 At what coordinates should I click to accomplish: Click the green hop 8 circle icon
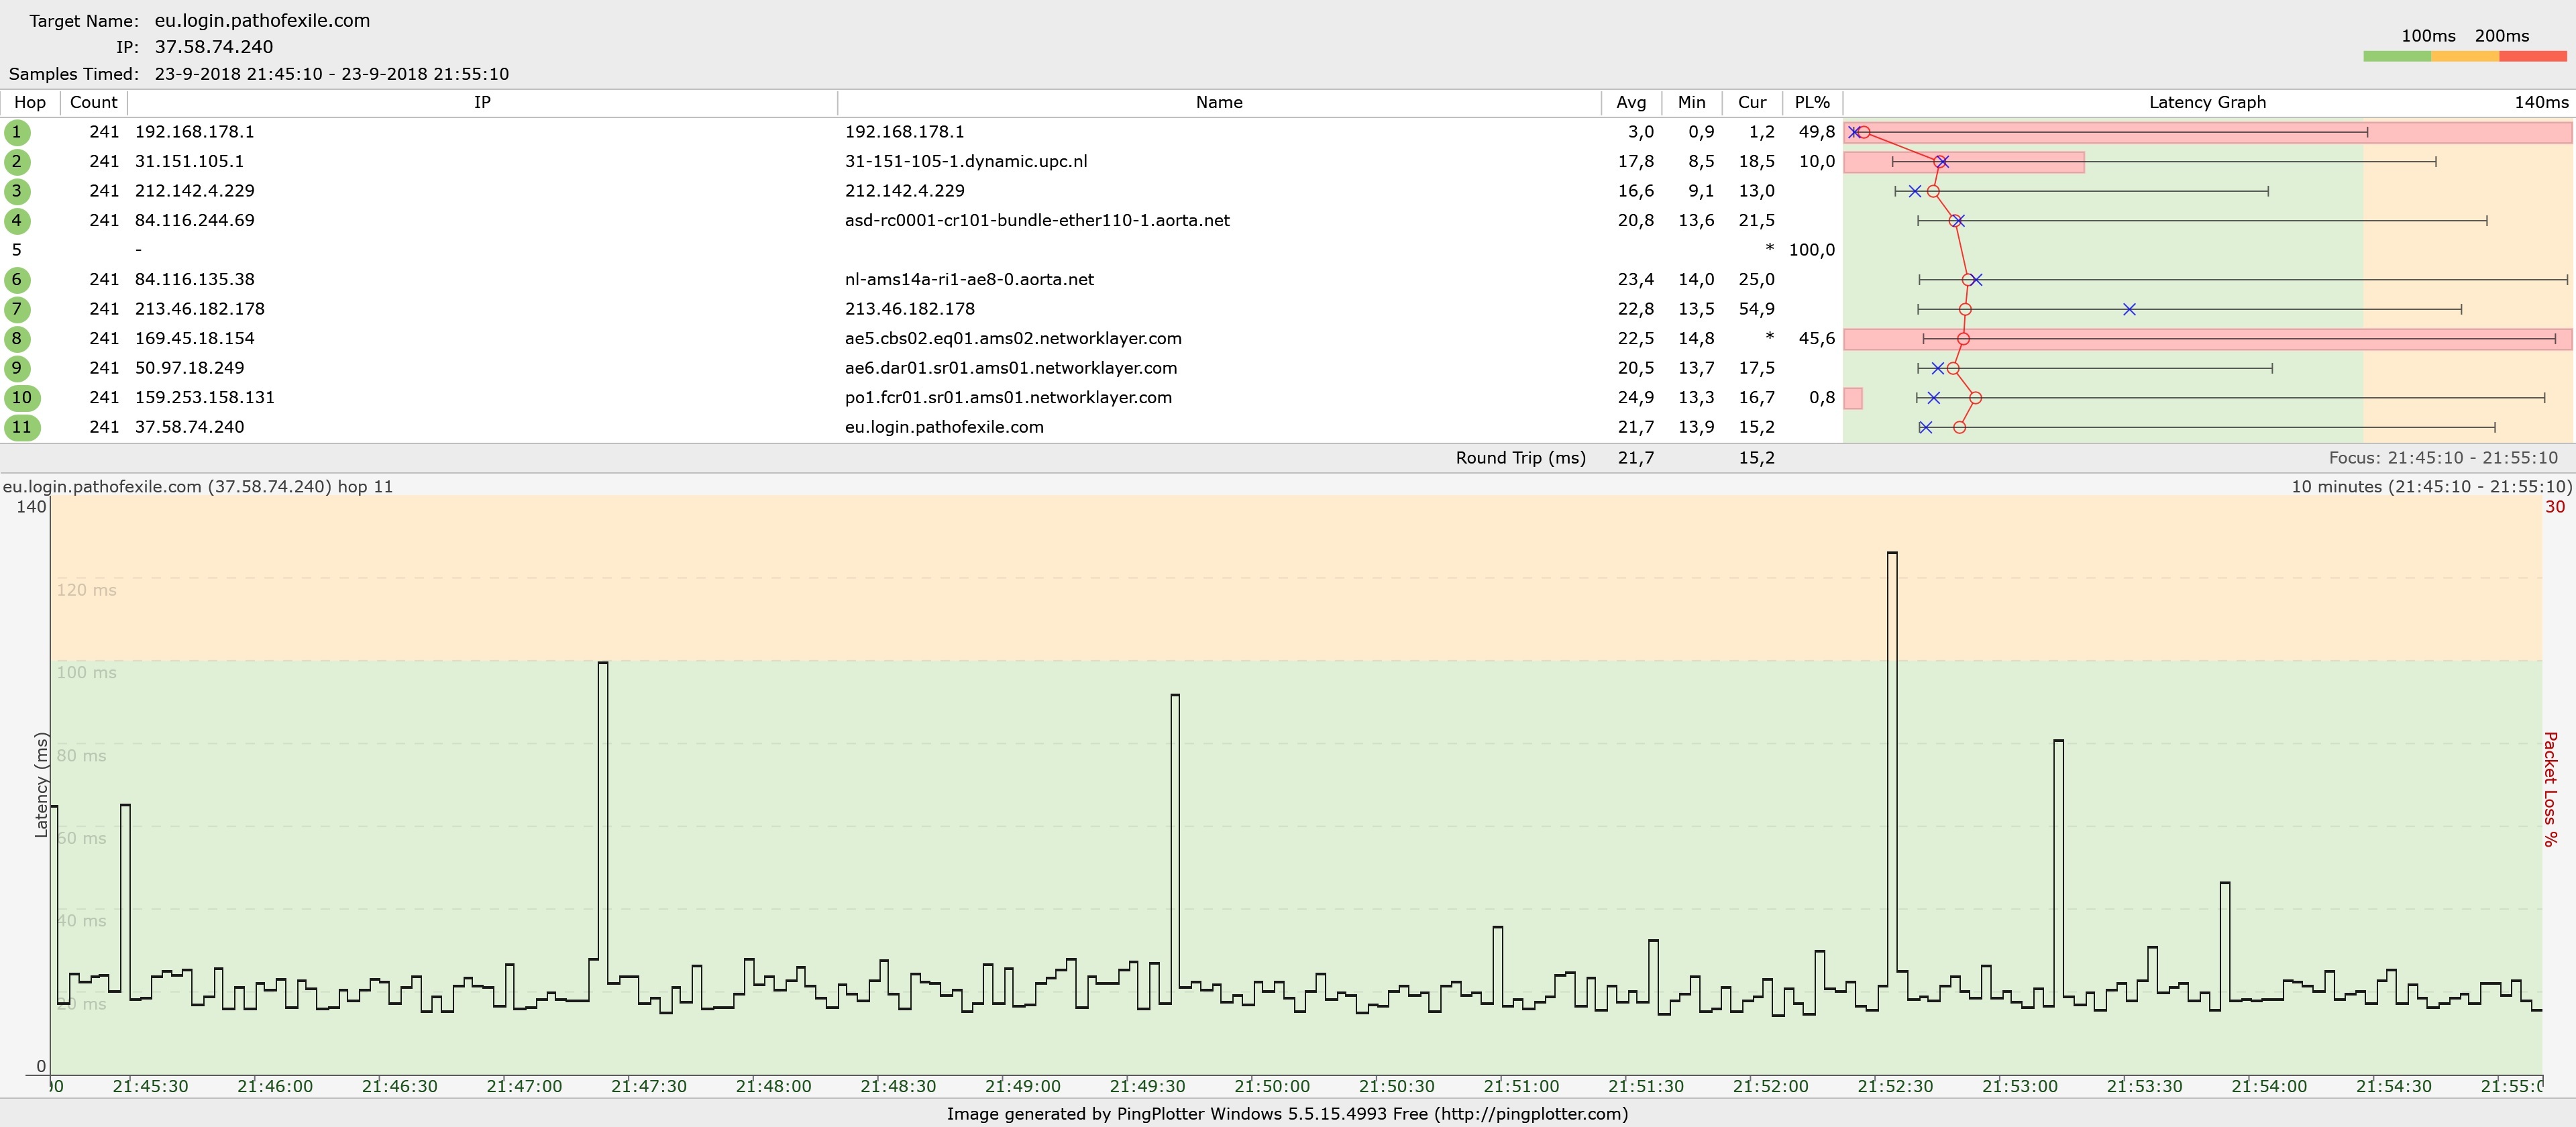click(16, 339)
